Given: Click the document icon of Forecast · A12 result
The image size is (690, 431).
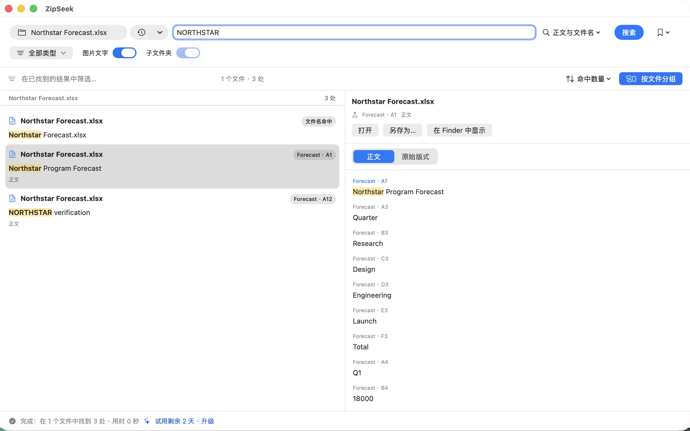Looking at the screenshot, I should [x=12, y=199].
